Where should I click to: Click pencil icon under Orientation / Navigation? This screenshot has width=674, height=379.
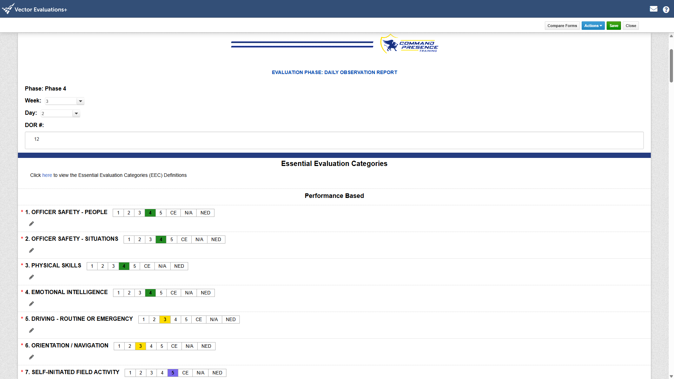click(31, 357)
